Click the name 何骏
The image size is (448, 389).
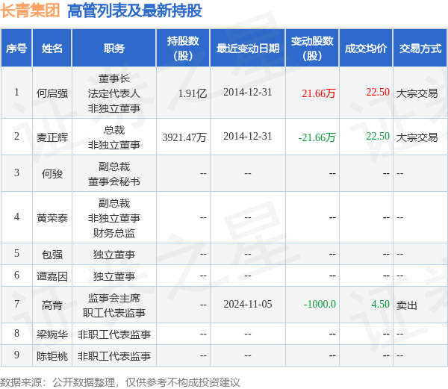(52, 174)
